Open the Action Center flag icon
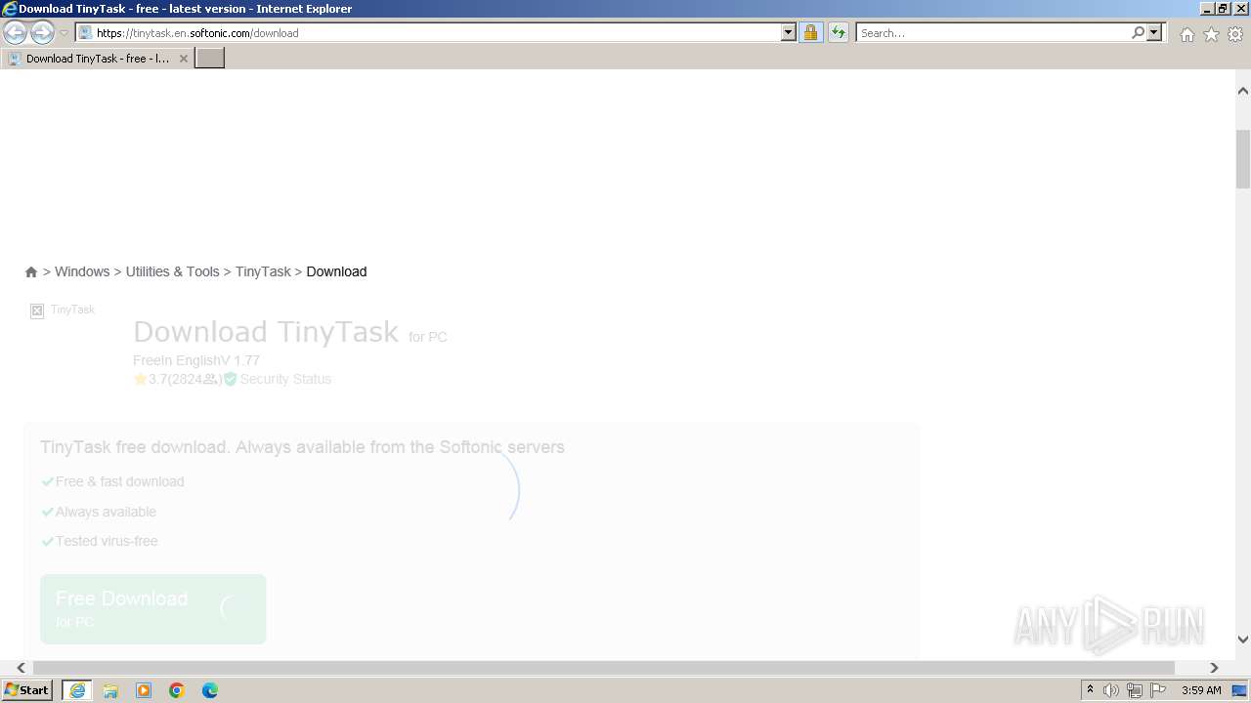Viewport: 1251px width, 703px height. click(x=1158, y=690)
